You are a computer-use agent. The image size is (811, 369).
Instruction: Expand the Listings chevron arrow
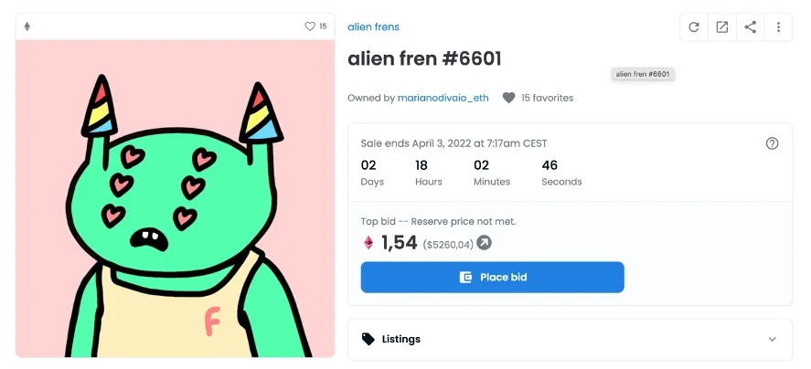(x=772, y=339)
